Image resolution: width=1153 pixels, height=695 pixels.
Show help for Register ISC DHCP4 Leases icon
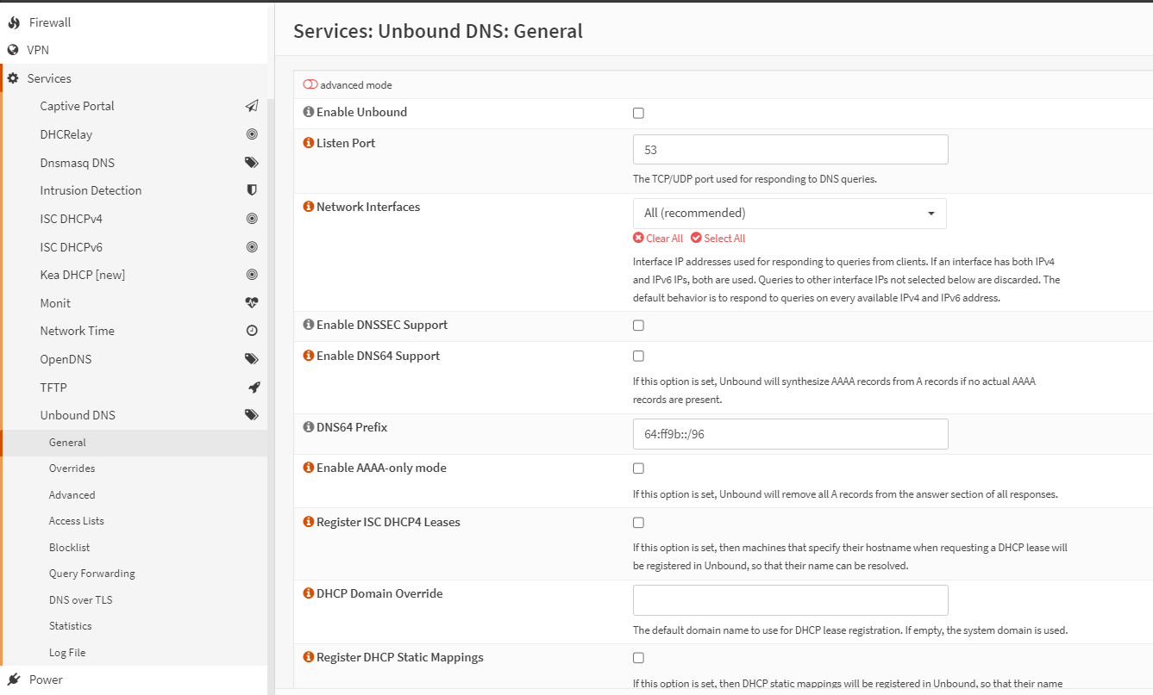click(309, 522)
